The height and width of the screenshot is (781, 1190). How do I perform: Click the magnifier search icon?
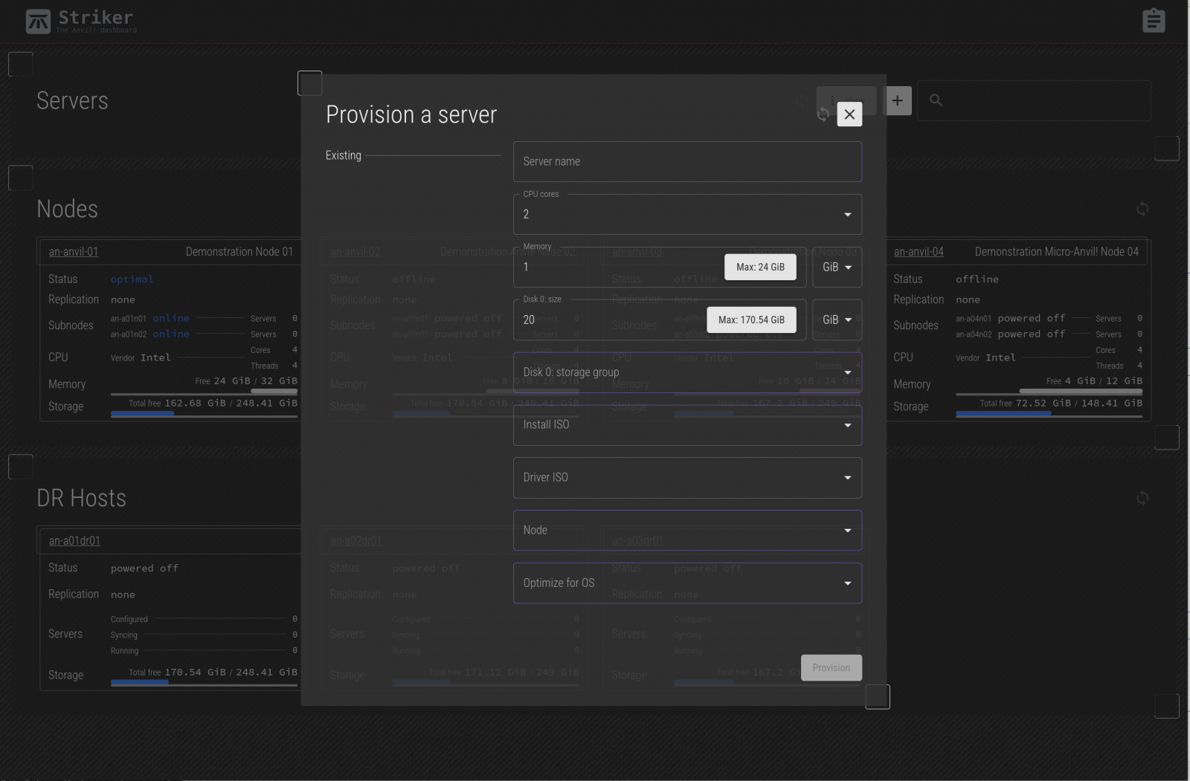point(936,100)
